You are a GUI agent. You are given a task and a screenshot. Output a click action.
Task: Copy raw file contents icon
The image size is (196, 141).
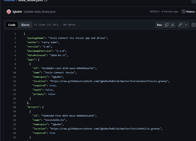pyautogui.click(x=167, y=25)
